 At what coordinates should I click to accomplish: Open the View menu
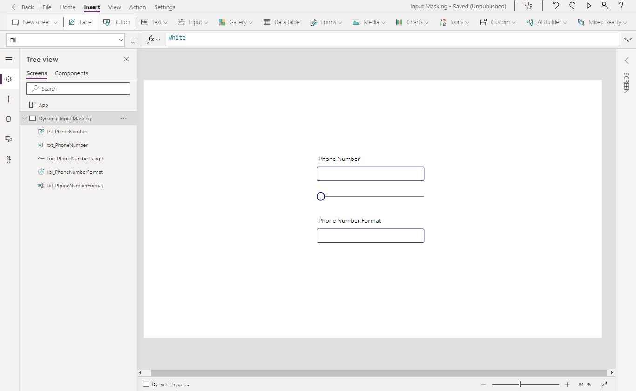115,7
